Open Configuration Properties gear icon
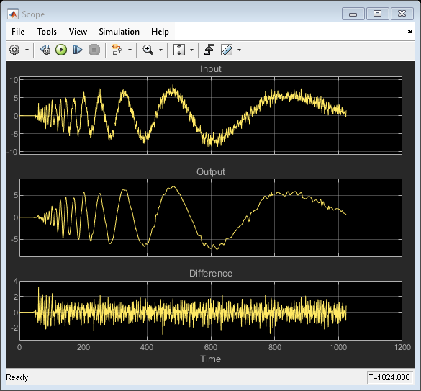The width and height of the screenshot is (421, 391). tap(14, 50)
